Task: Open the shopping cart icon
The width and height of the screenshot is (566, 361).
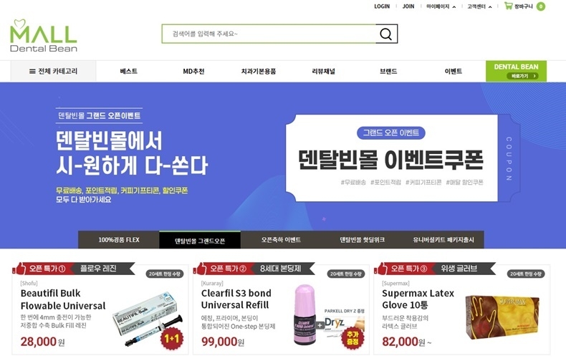Action: (x=508, y=6)
